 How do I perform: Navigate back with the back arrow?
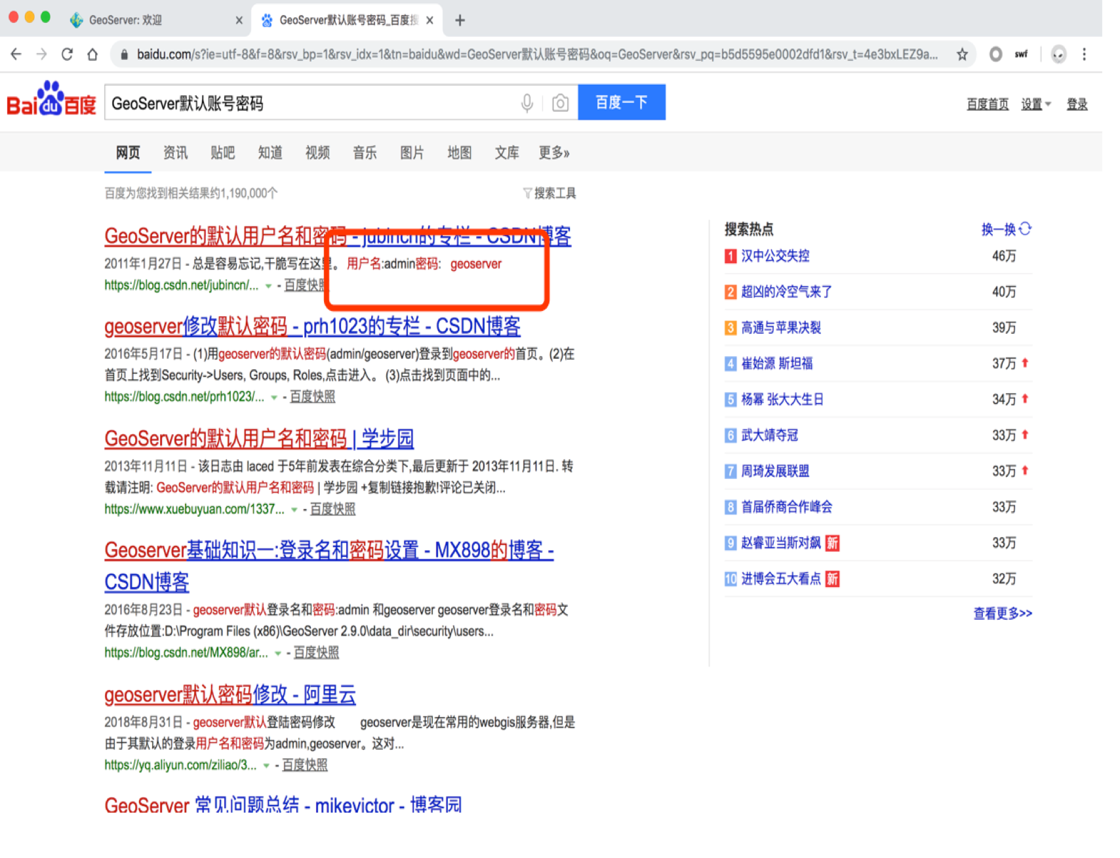[x=16, y=55]
